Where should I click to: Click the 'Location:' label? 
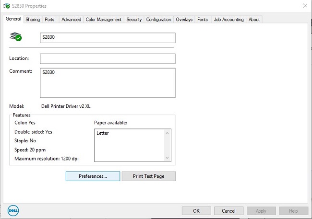19,58
